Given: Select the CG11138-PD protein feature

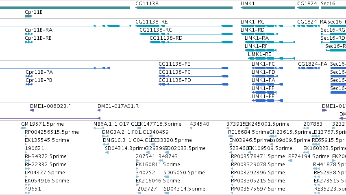Looking at the screenshot, I should point(194,84).
